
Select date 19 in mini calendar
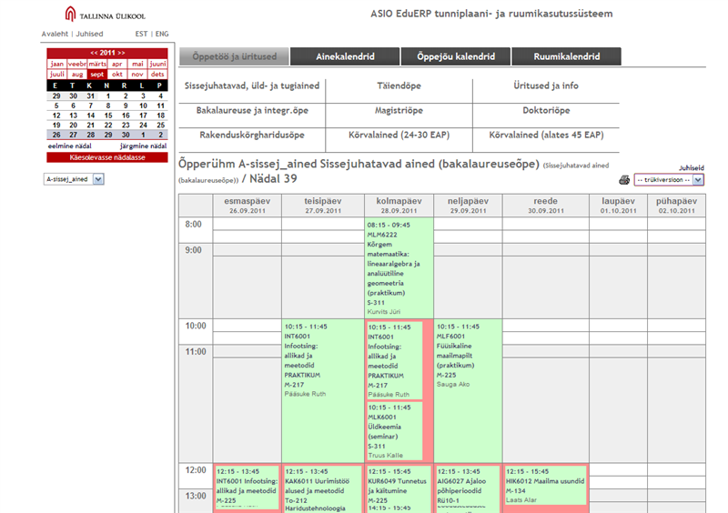coord(56,126)
